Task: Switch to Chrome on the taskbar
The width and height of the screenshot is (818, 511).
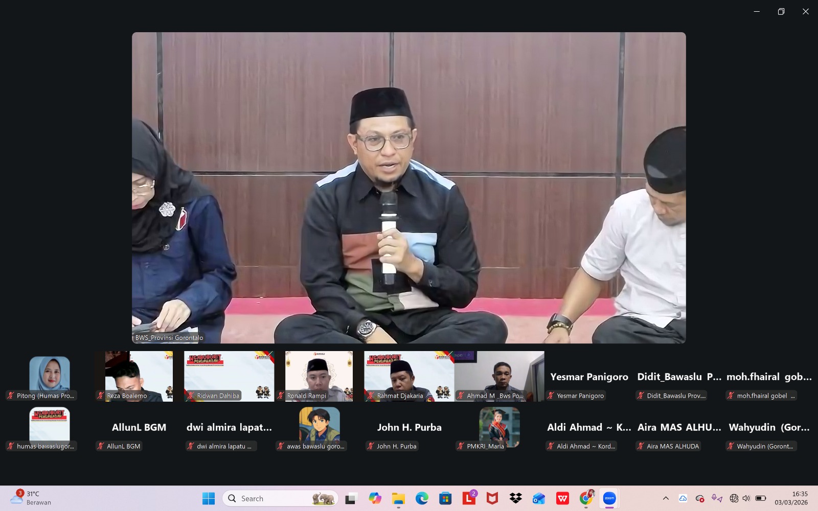Action: [x=586, y=498]
